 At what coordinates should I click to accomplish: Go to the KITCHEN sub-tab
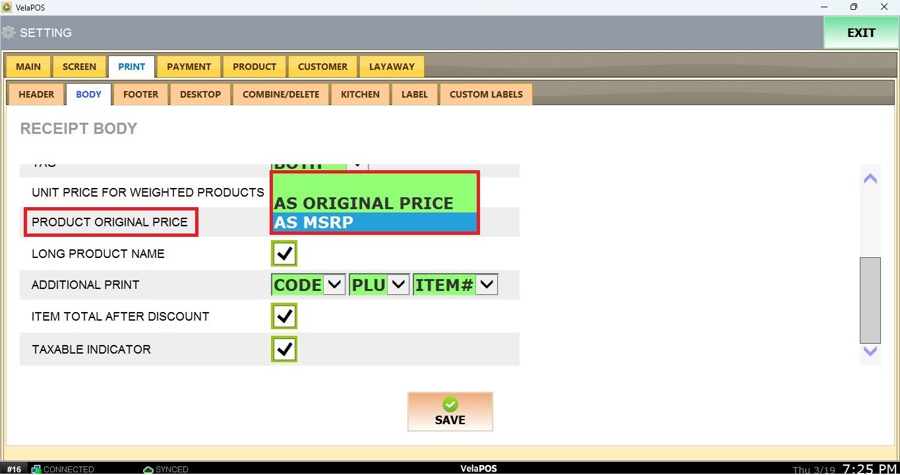pyautogui.click(x=360, y=94)
